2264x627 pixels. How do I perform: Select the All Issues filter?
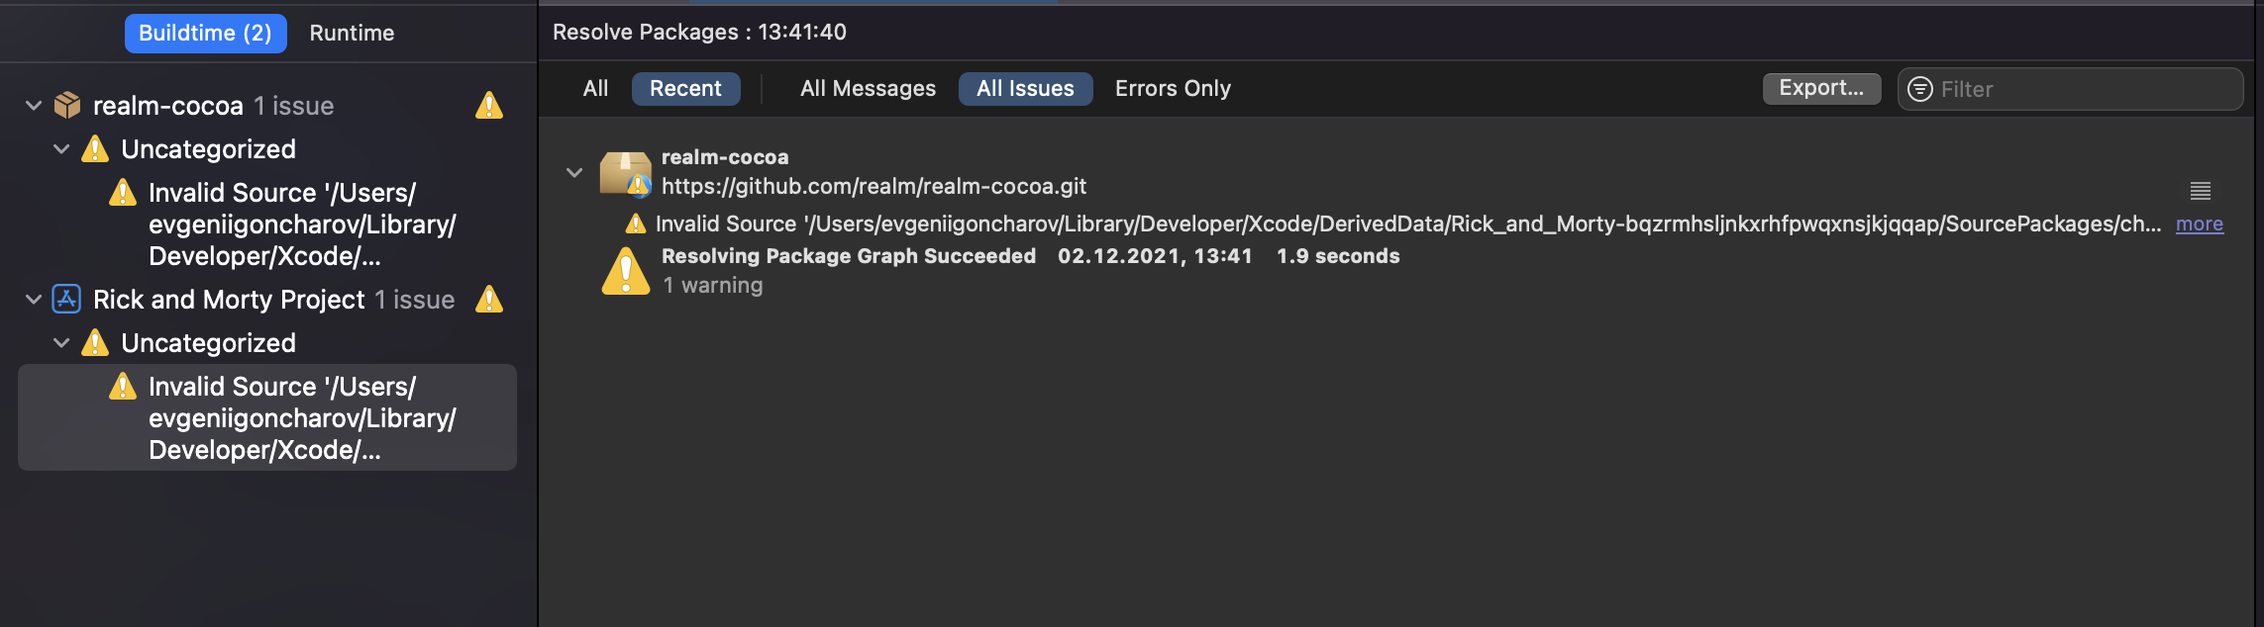[x=1025, y=88]
